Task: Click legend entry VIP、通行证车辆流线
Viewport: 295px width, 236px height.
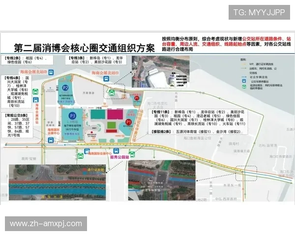Action: [x=262, y=64]
